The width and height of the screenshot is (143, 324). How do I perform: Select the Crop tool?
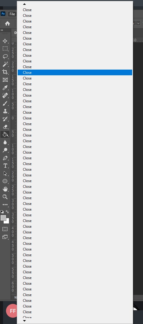click(x=5, y=72)
